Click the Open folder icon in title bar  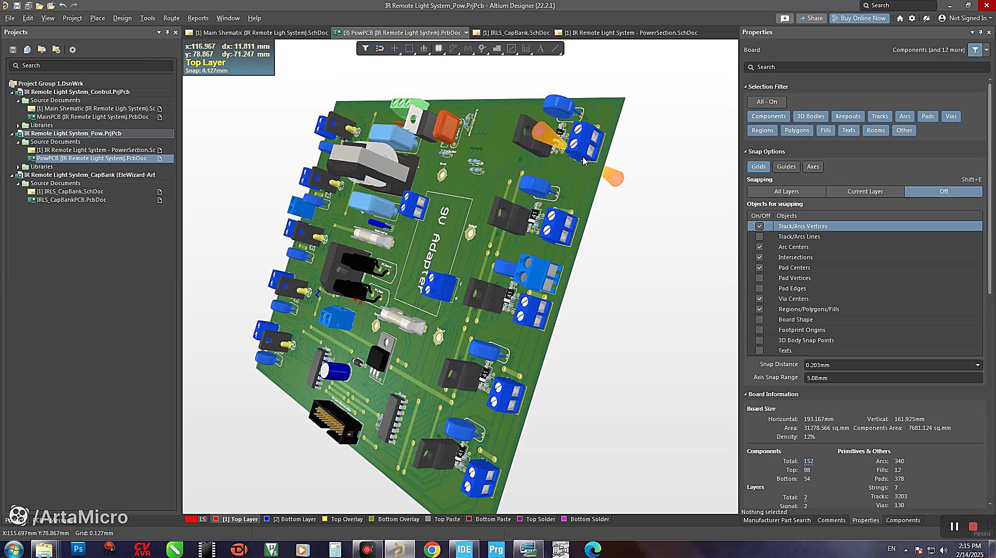(x=39, y=5)
